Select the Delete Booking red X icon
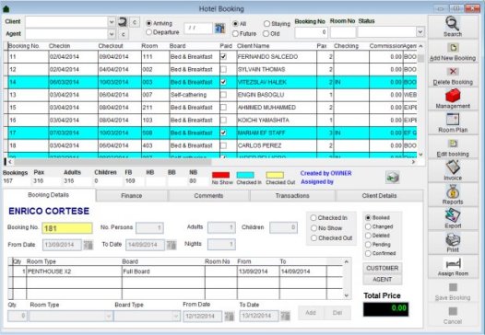Image resolution: width=485 pixels, height=335 pixels. pos(453,72)
